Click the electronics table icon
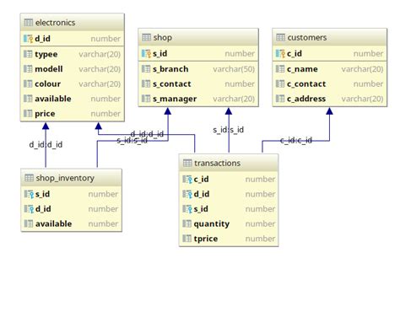 click(29, 23)
